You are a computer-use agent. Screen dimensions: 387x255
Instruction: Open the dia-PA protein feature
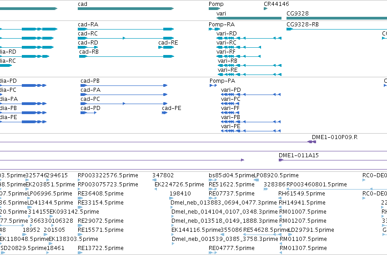(23, 104)
